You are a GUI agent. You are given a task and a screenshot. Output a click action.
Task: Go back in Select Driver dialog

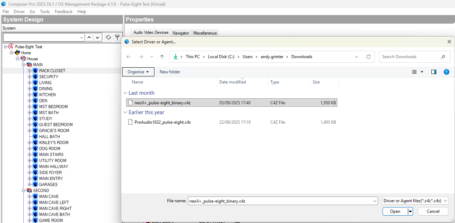pyautogui.click(x=129, y=57)
